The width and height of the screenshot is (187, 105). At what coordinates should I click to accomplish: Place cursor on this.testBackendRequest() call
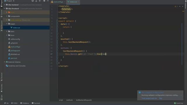77,42
